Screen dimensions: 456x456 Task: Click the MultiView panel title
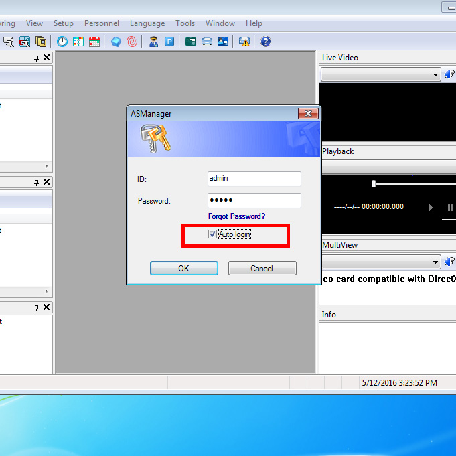[x=339, y=245]
